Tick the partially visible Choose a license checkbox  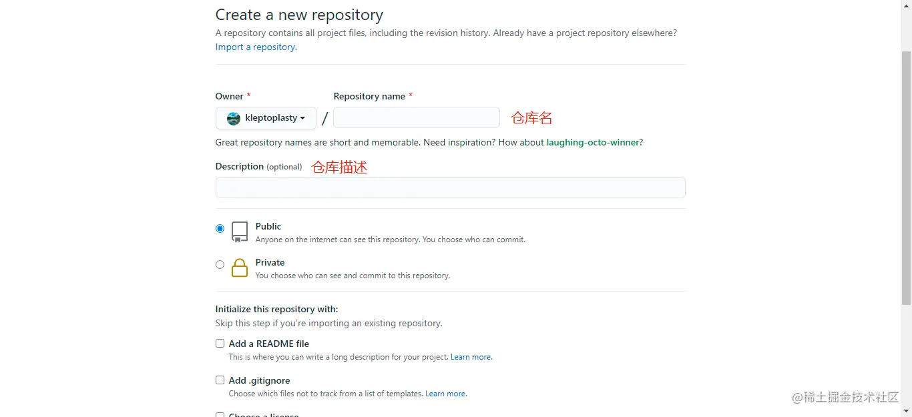[x=220, y=415]
